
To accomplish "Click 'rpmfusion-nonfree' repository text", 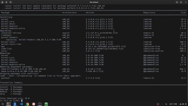I will point(153,51).
